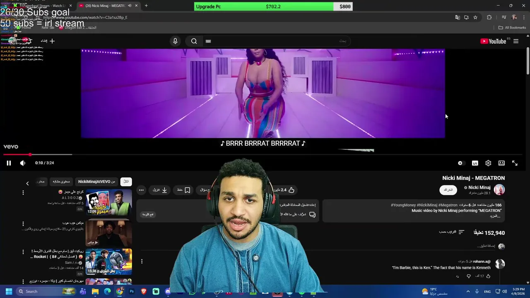Open the system tray hidden icons chevron
This screenshot has height=298, width=530.
468,291
